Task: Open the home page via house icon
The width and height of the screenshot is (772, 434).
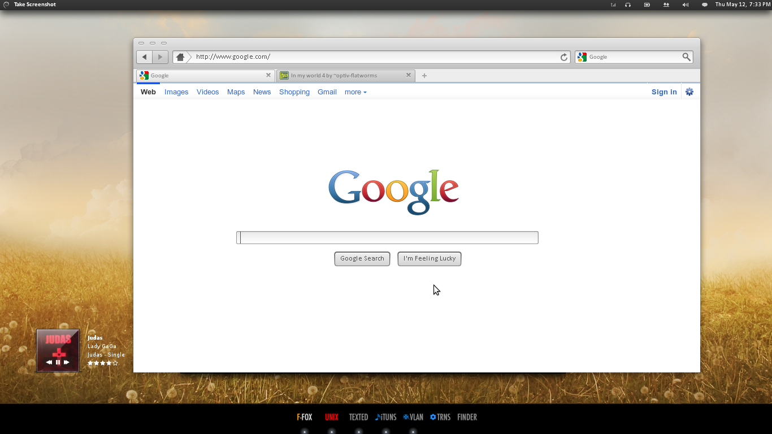Action: click(180, 57)
